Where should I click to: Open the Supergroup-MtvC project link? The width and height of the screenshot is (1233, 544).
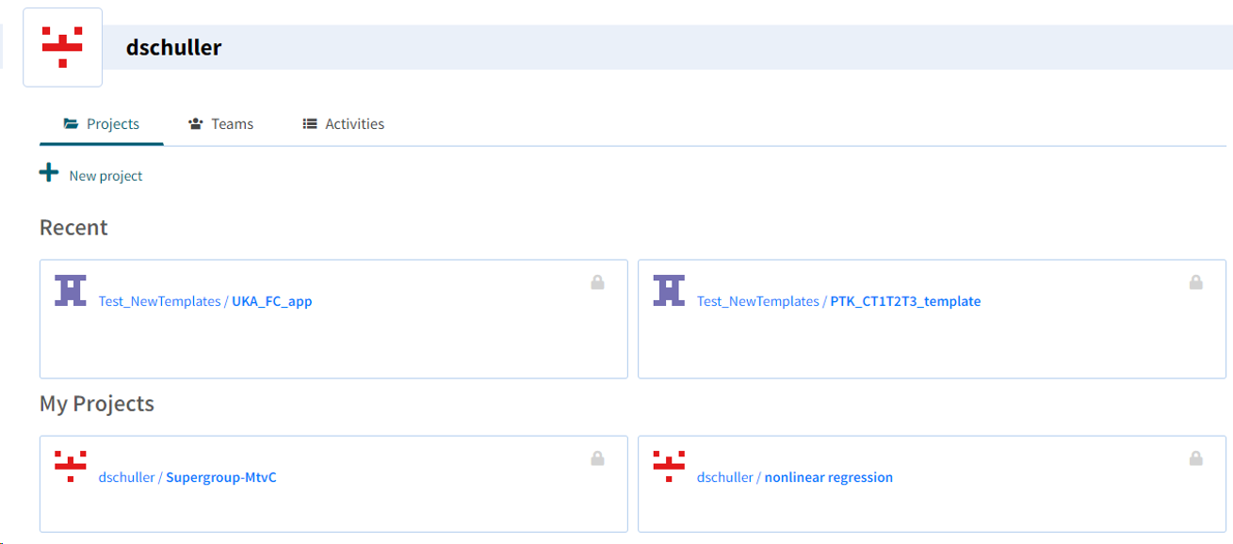221,478
